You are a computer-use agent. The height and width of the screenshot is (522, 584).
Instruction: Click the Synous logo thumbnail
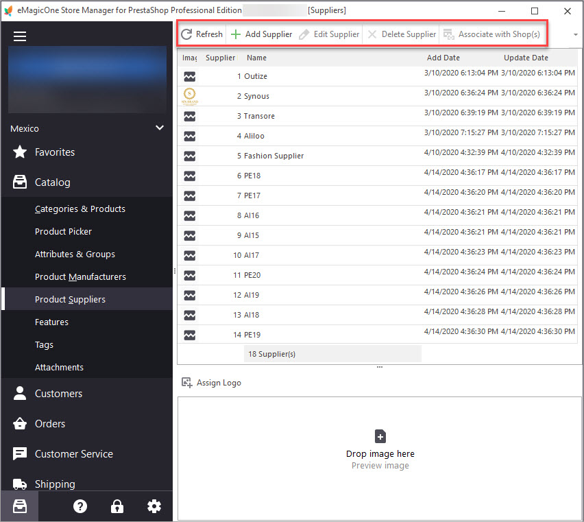click(x=190, y=96)
